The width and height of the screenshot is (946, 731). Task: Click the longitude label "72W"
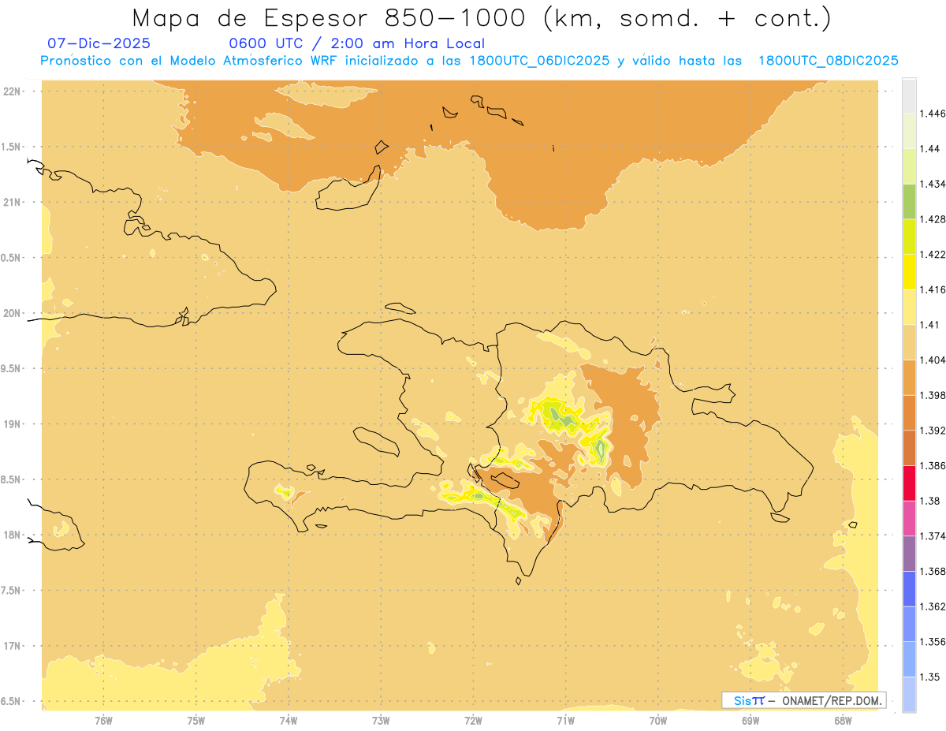(473, 720)
